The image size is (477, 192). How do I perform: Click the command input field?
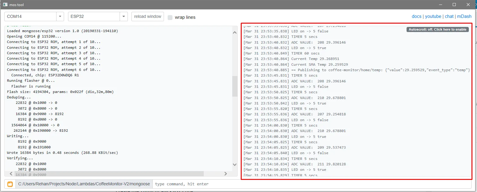pyautogui.click(x=311, y=184)
